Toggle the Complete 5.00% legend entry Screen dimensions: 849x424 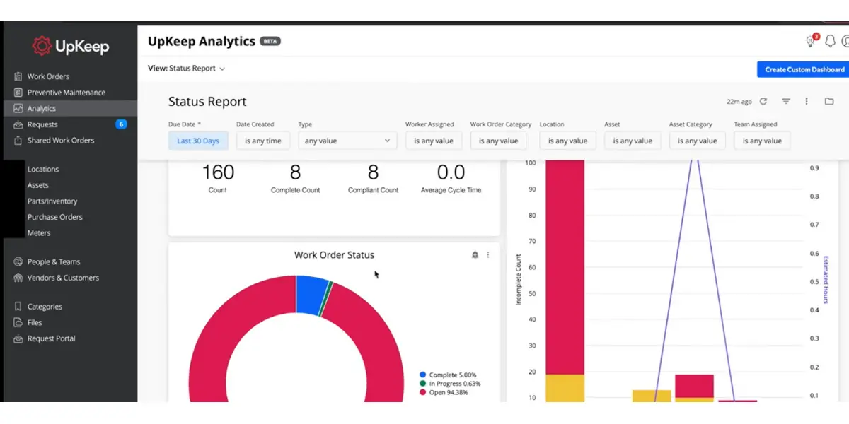pyautogui.click(x=448, y=375)
